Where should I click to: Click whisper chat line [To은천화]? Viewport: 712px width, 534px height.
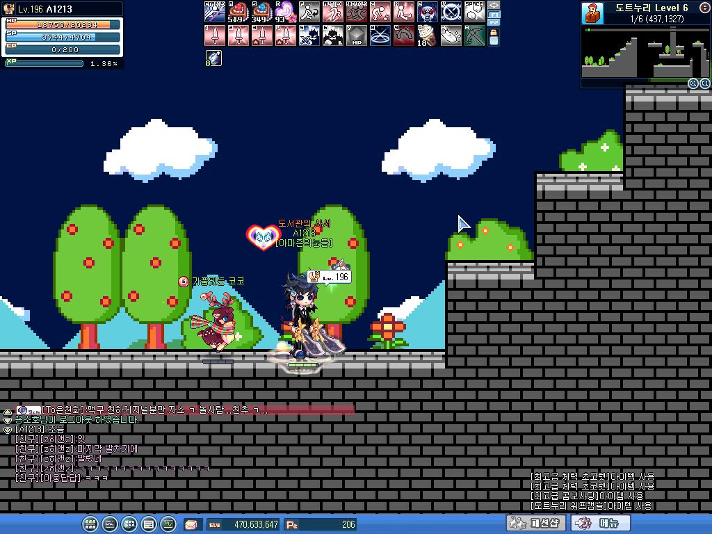[x=185, y=410]
